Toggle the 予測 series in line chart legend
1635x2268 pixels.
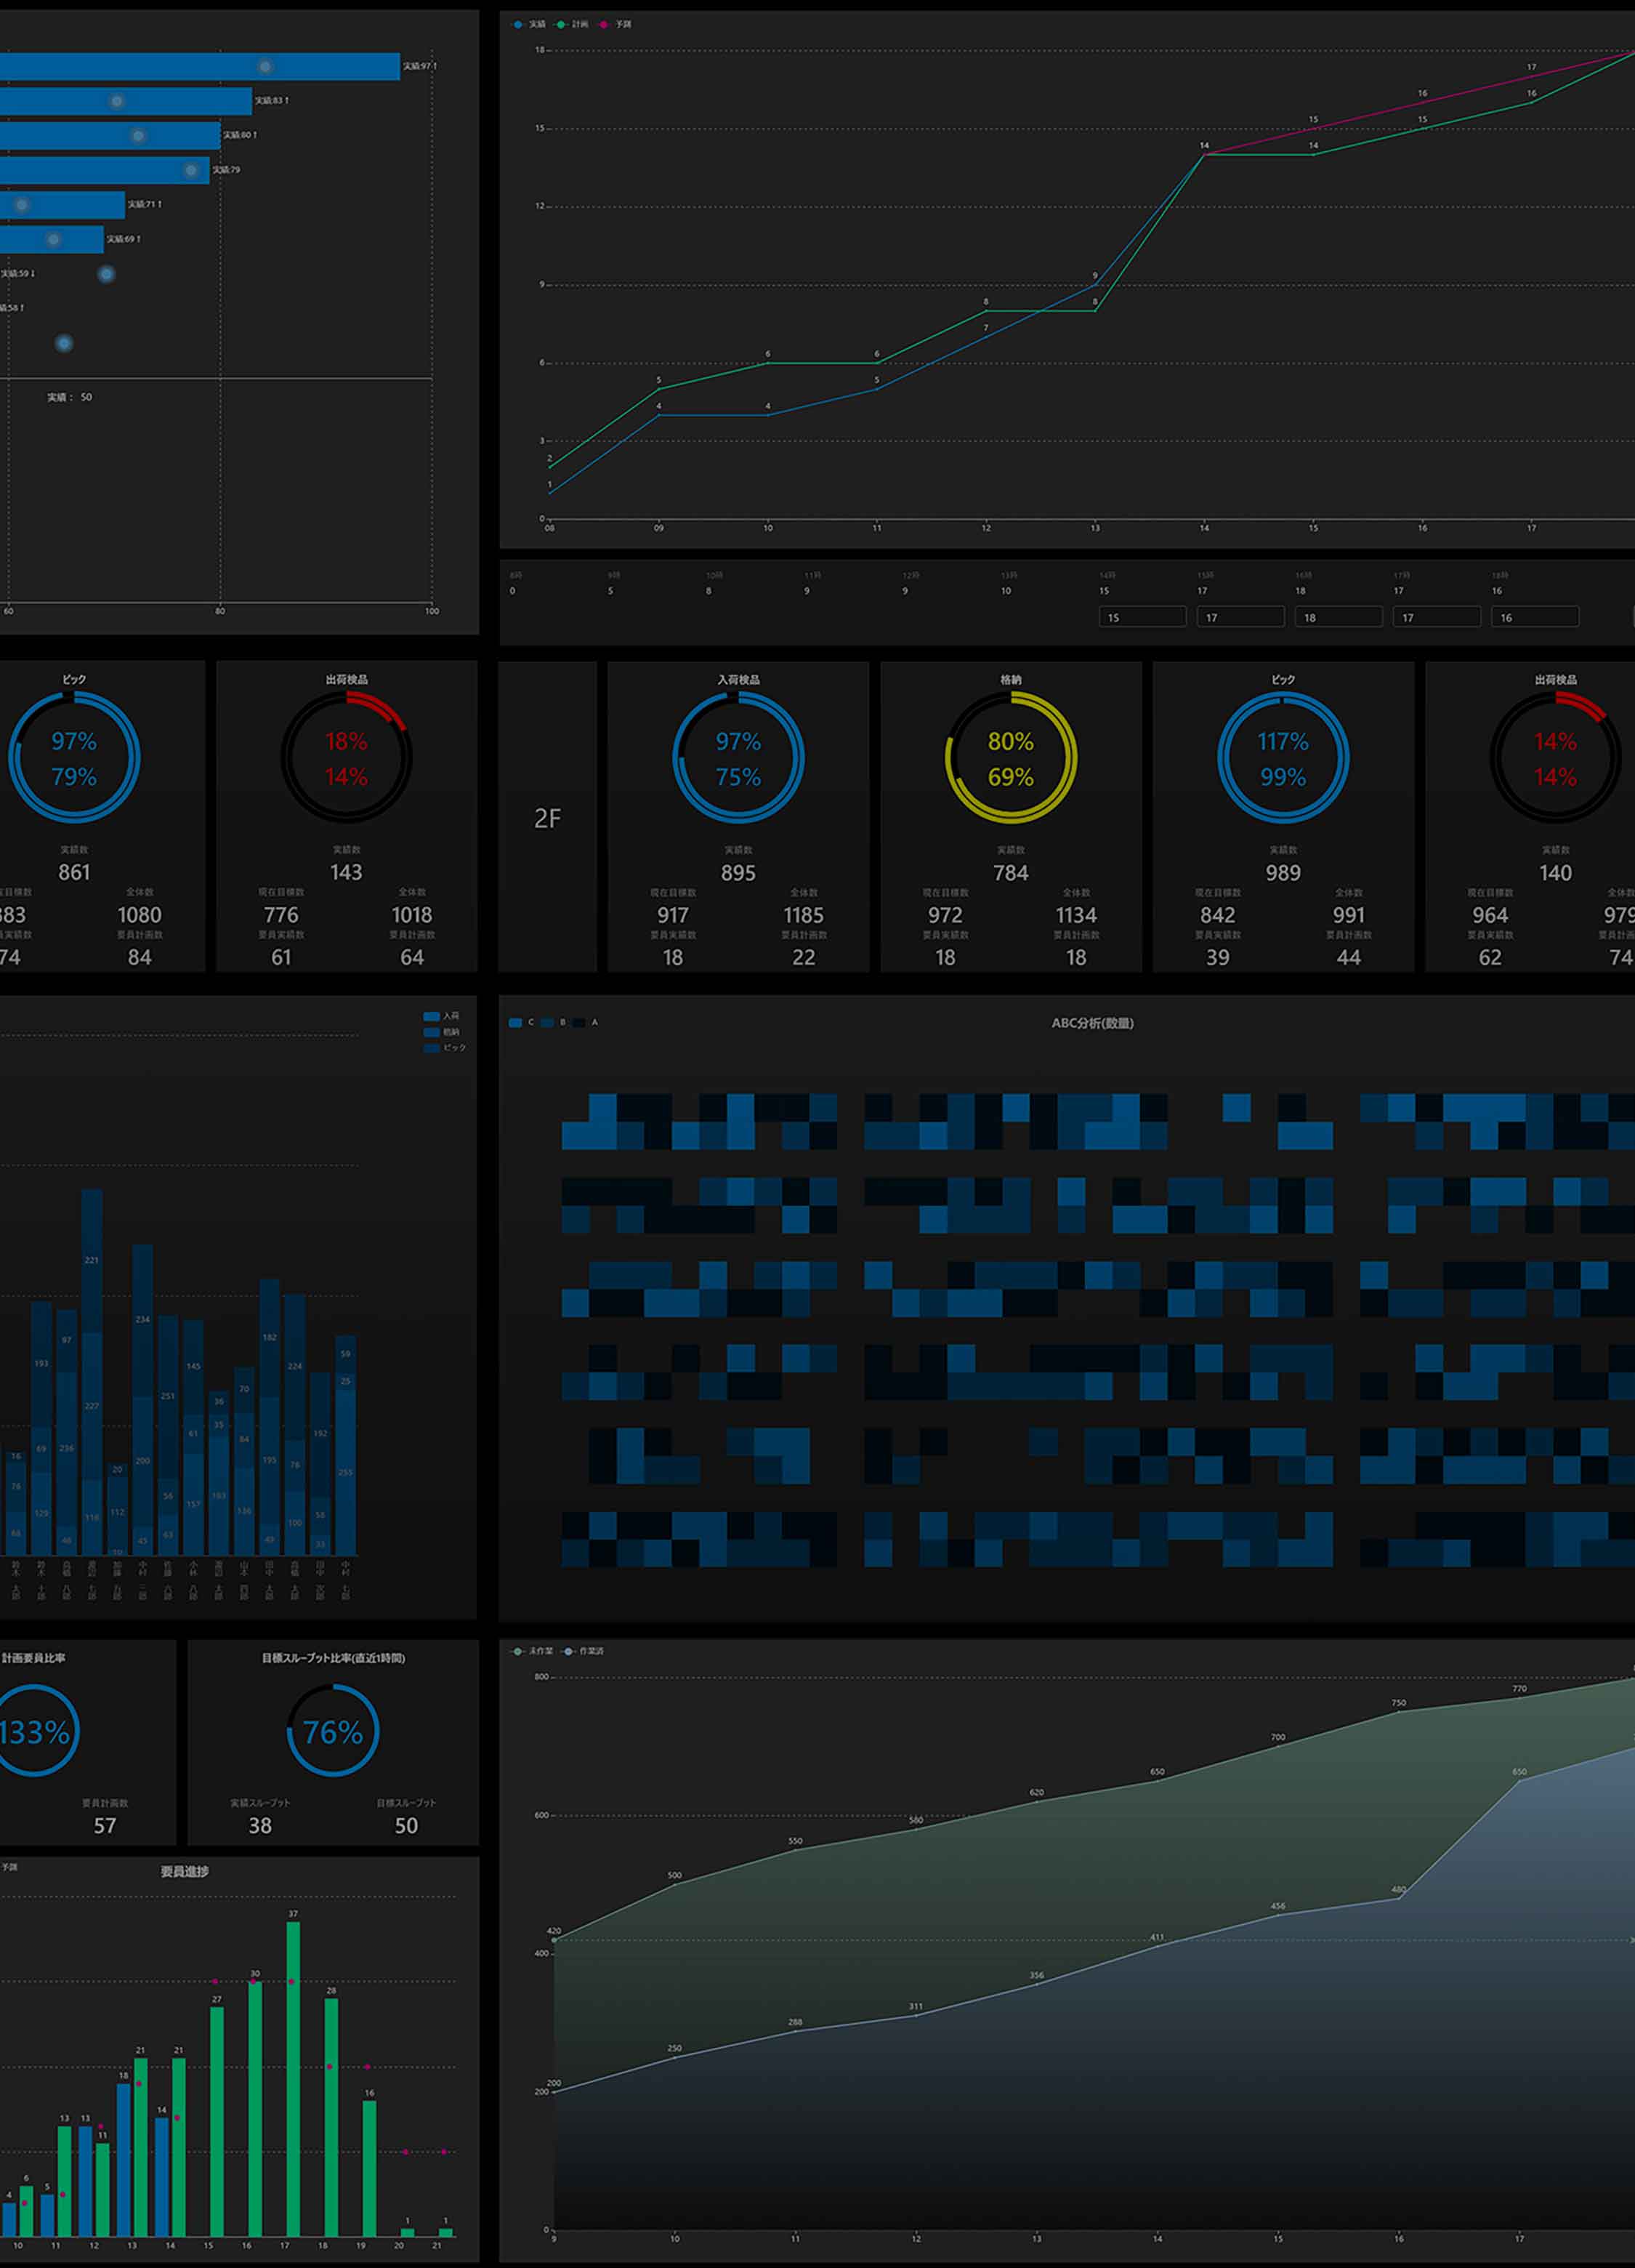[617, 24]
